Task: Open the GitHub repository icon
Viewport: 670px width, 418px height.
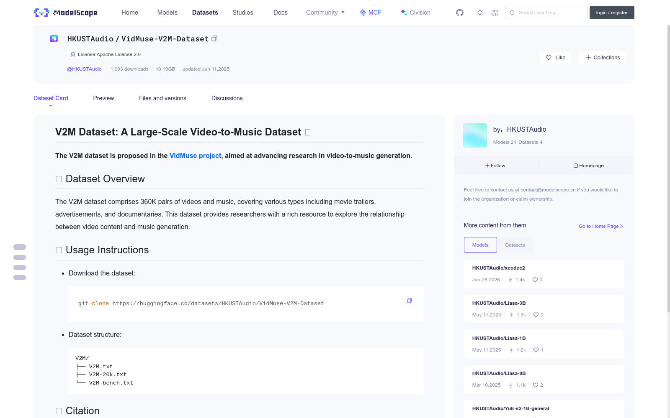Action: 460,13
